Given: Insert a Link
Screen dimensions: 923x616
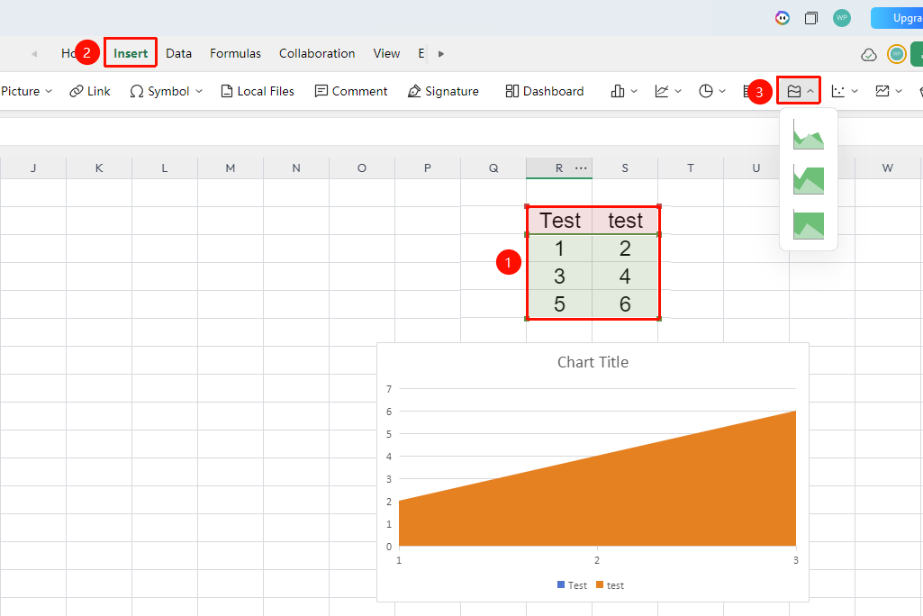Looking at the screenshot, I should point(89,91).
